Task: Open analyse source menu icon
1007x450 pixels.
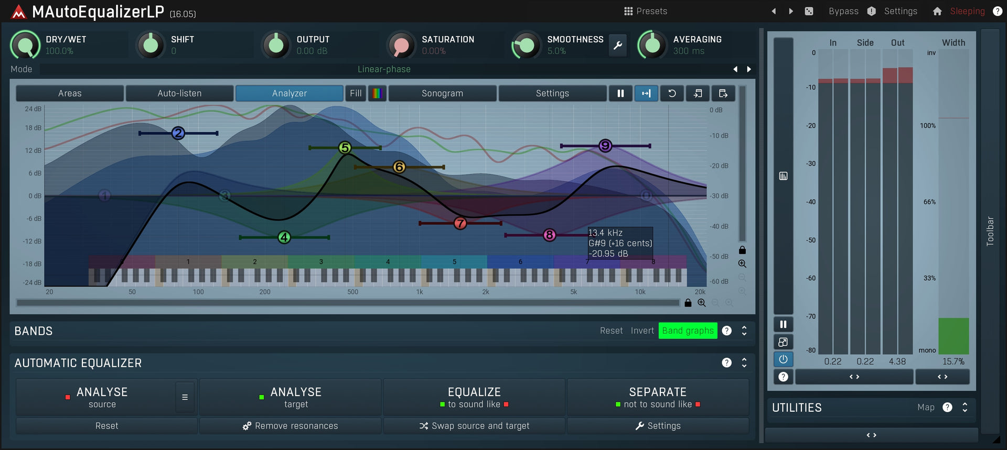Action: [x=185, y=397]
